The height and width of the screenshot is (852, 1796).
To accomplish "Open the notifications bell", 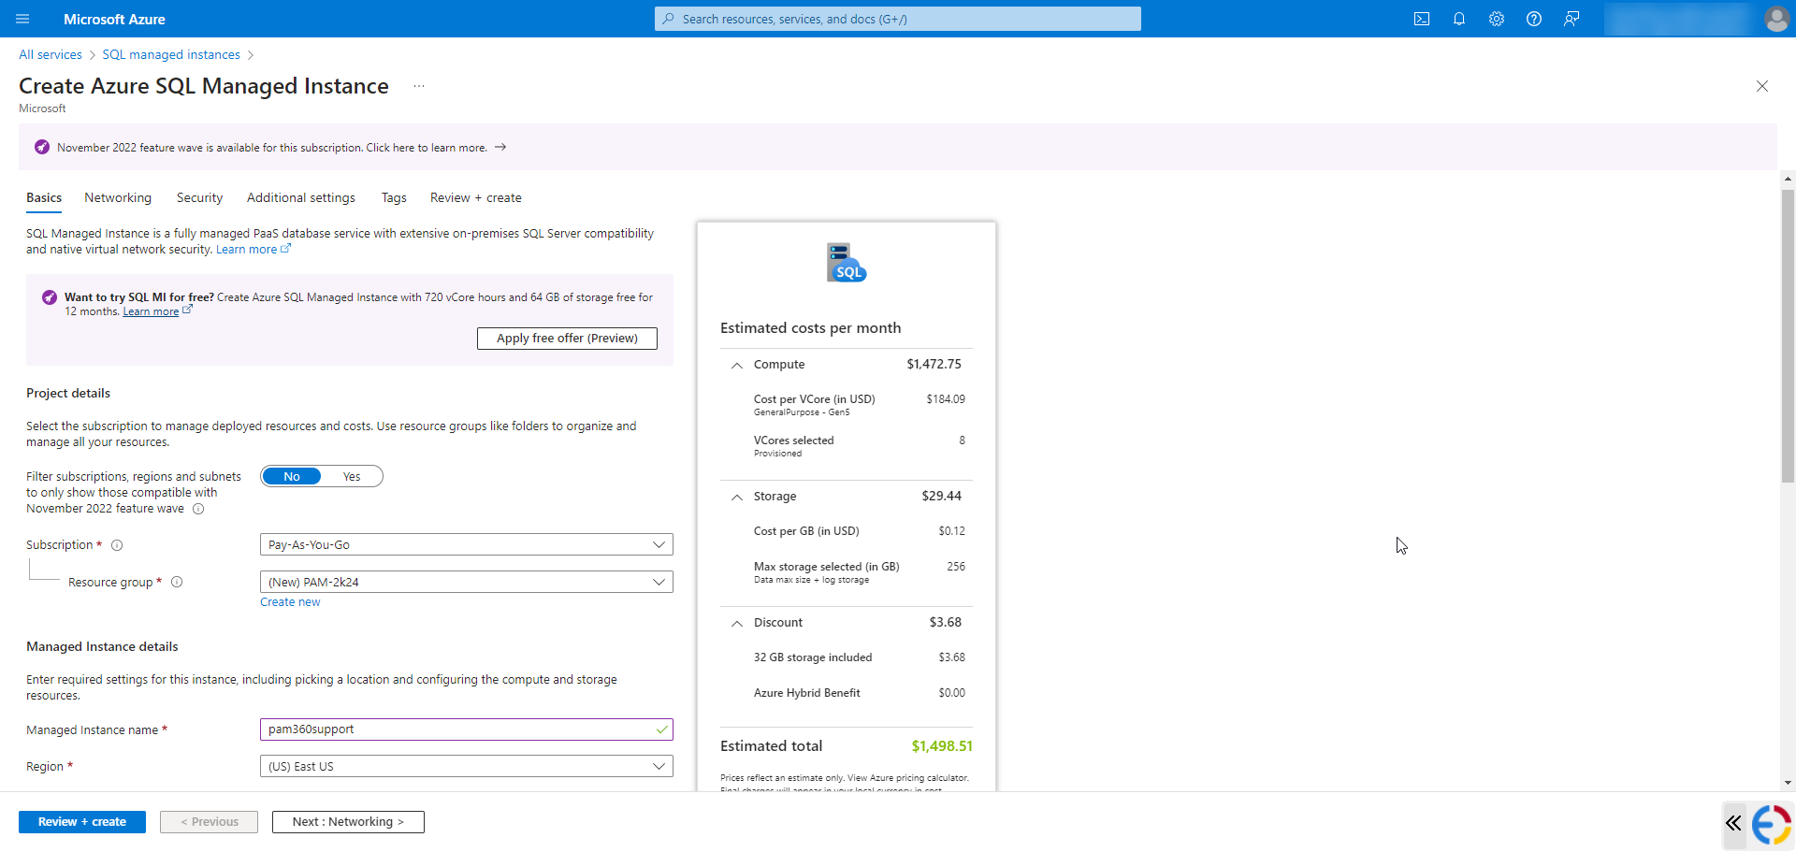I will (x=1459, y=19).
